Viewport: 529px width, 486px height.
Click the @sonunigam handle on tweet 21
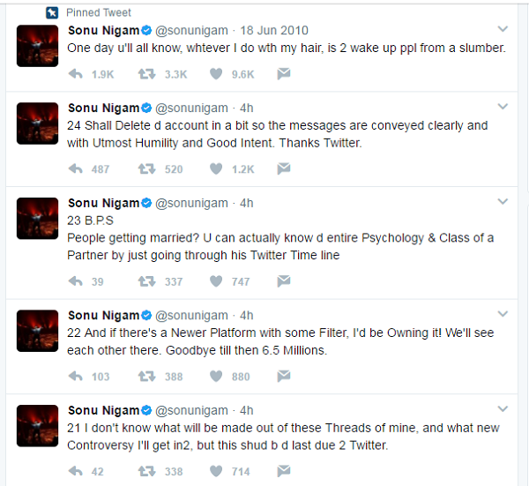[191, 410]
